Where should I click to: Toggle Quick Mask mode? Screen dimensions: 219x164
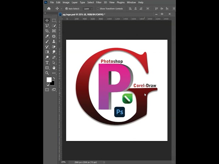(47, 90)
